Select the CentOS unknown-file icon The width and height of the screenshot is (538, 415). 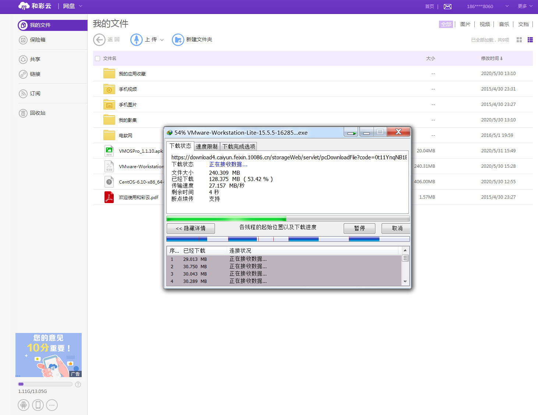point(109,182)
